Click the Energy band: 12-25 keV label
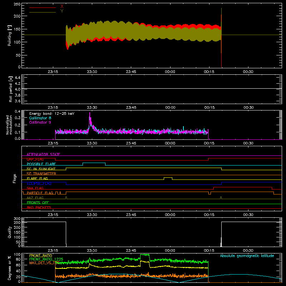The image size is (286, 286). click(52, 114)
